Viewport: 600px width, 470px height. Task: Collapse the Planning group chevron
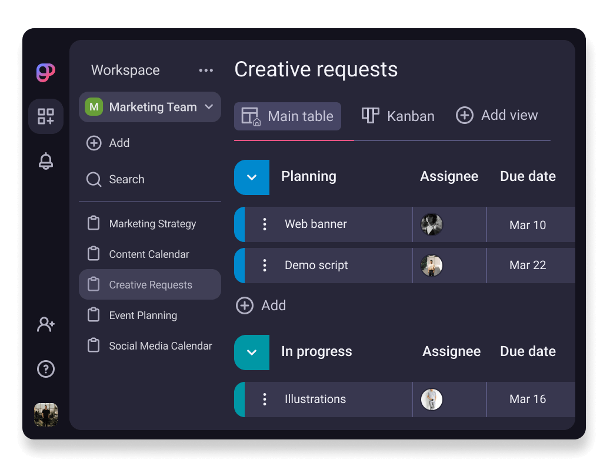252,177
